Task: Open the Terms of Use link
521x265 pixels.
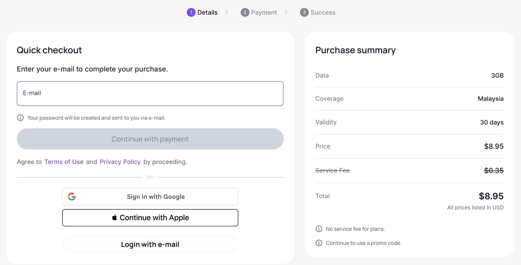Action: pos(64,162)
